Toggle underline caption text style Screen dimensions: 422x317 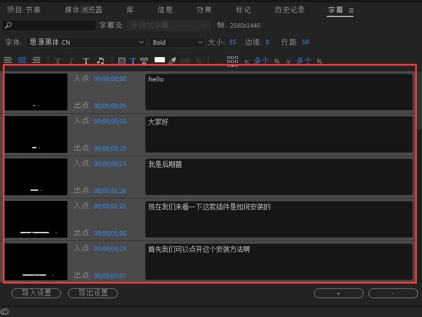coord(86,61)
